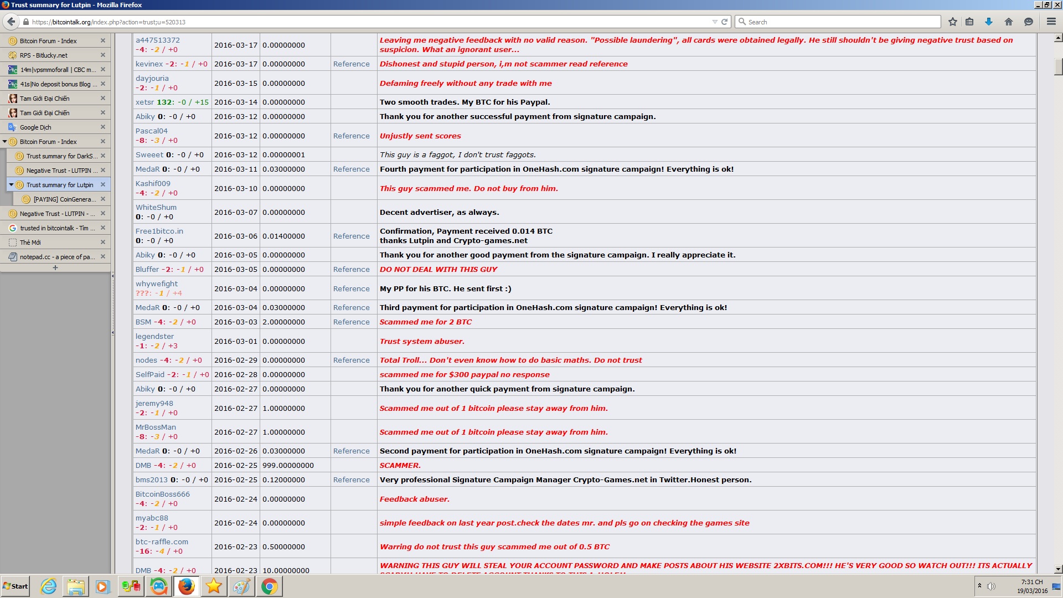
Task: Click the page scrollbar up arrow
Action: 1058,38
